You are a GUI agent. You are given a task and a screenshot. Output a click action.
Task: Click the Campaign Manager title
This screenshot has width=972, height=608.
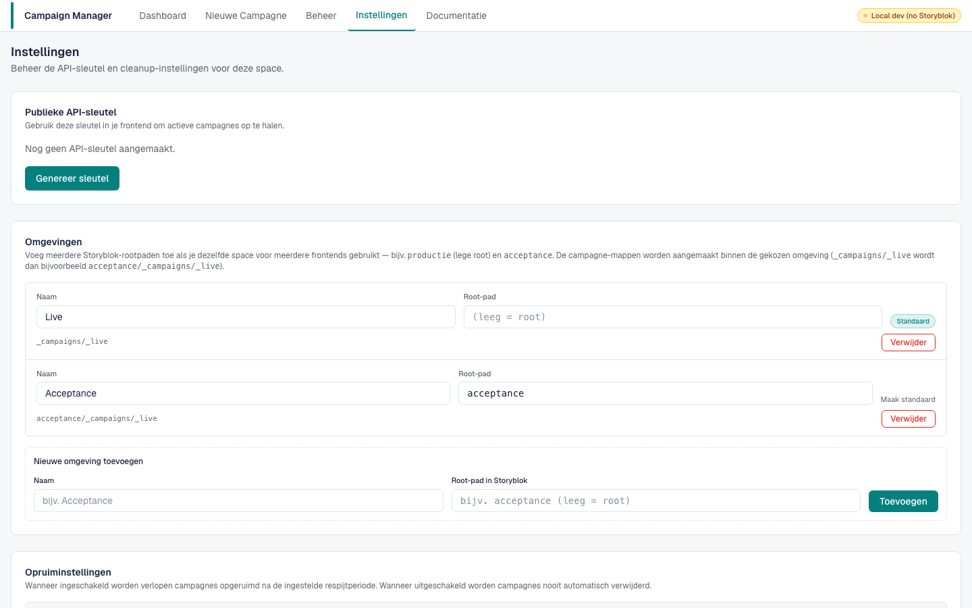pyautogui.click(x=68, y=16)
